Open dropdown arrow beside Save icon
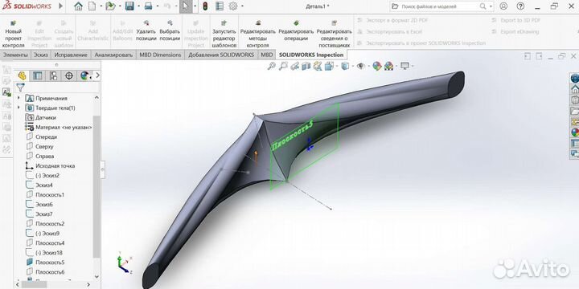The height and width of the screenshot is (289, 579). [138, 6]
